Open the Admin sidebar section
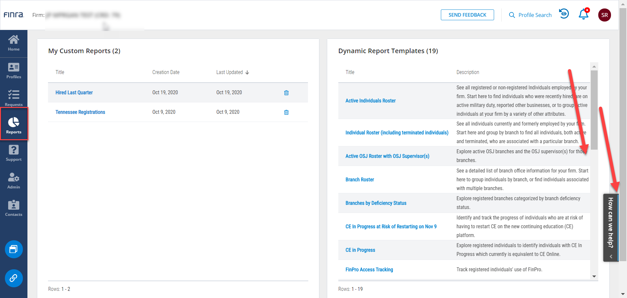Viewport: 627px width, 298px height. 14,181
